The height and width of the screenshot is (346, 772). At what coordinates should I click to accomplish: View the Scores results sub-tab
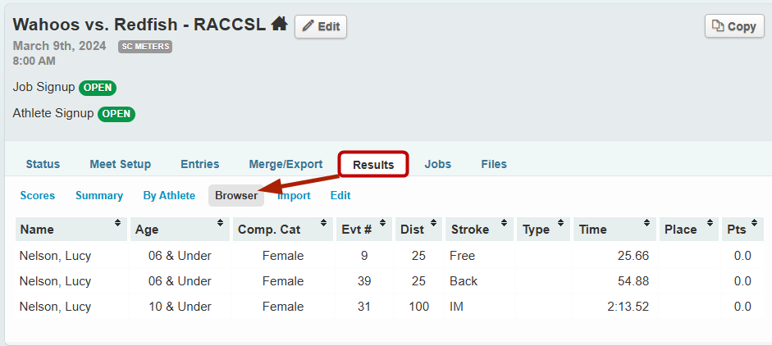click(x=38, y=195)
